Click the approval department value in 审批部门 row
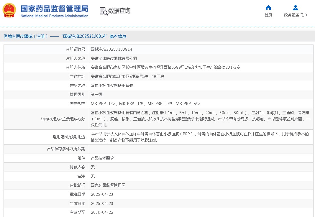Screen dimensions: 315x217 tap(108, 185)
